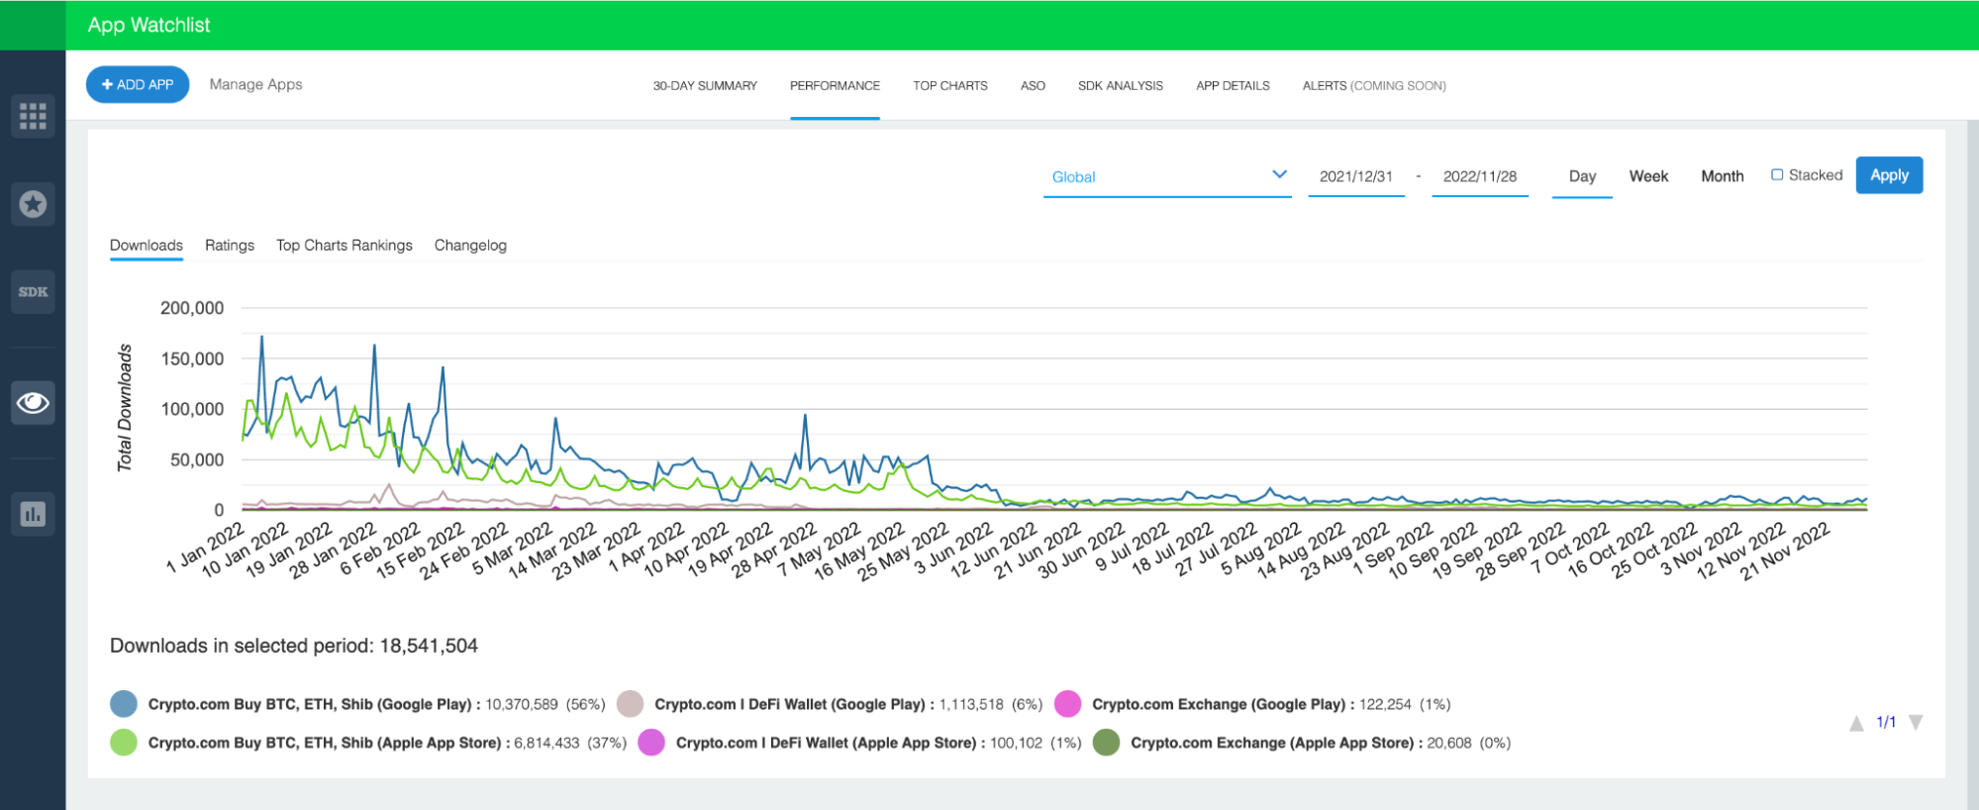Select the Month granularity option

point(1723,176)
